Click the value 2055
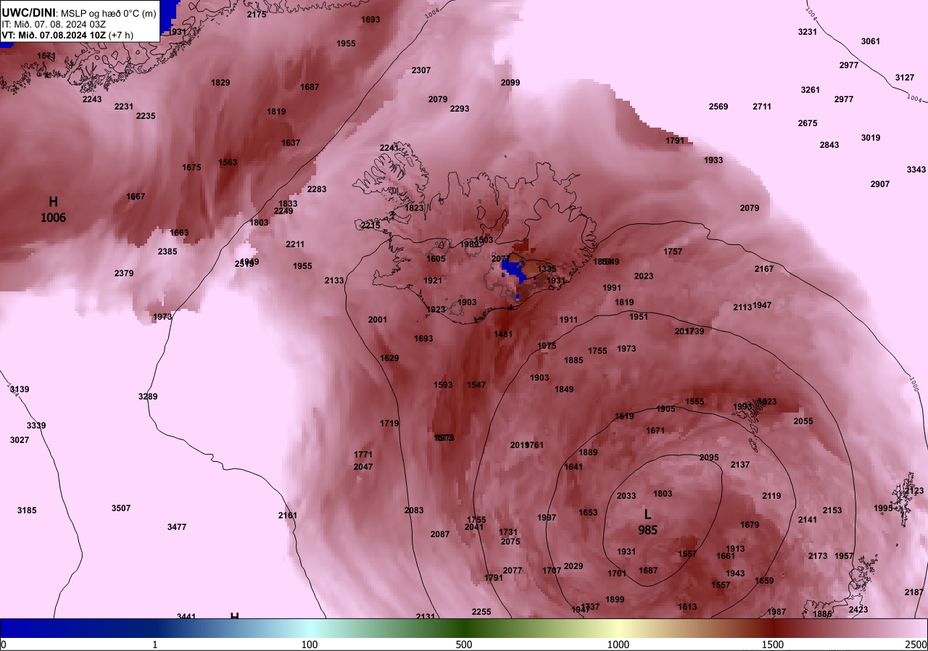 [x=803, y=421]
